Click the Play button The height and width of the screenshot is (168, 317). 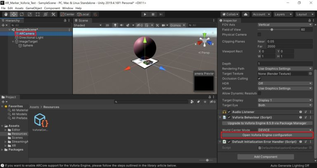click(x=145, y=14)
